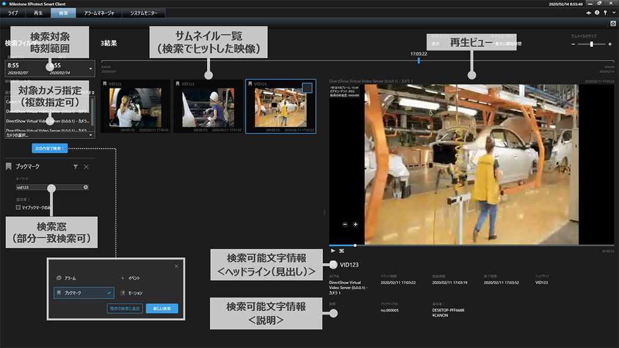Image resolution: width=619 pixels, height=348 pixels.
Task: Click the 新しい検索 button
Action: pos(162,308)
